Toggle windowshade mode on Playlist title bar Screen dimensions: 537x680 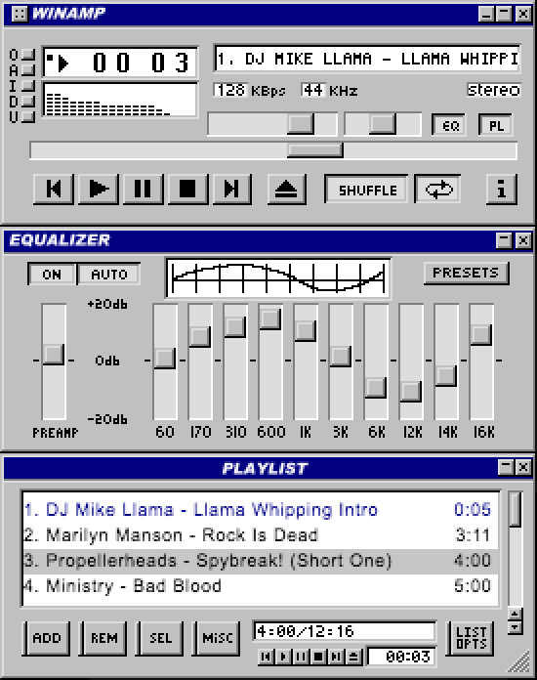tap(506, 467)
